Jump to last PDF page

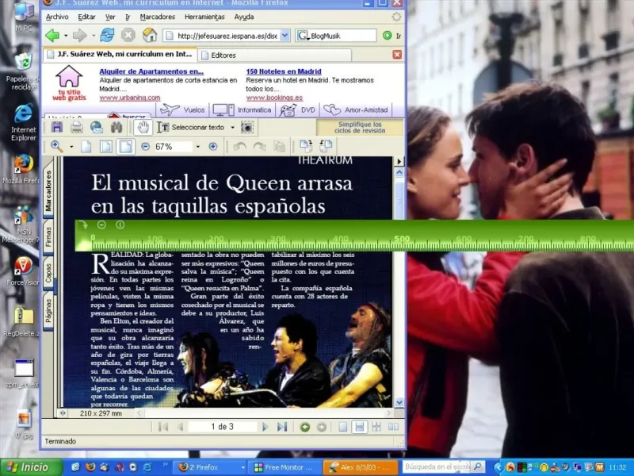click(x=282, y=427)
